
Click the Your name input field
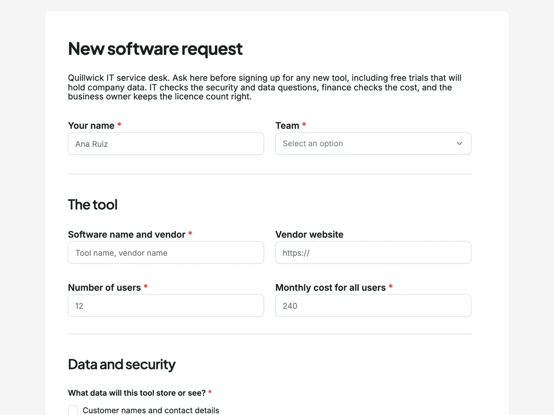[166, 143]
